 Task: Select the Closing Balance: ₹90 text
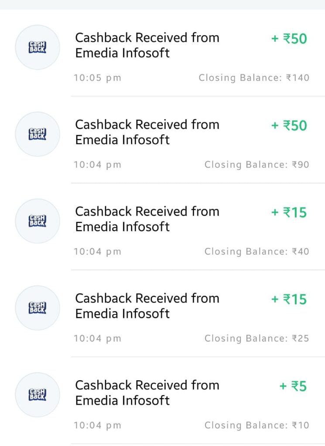click(257, 165)
